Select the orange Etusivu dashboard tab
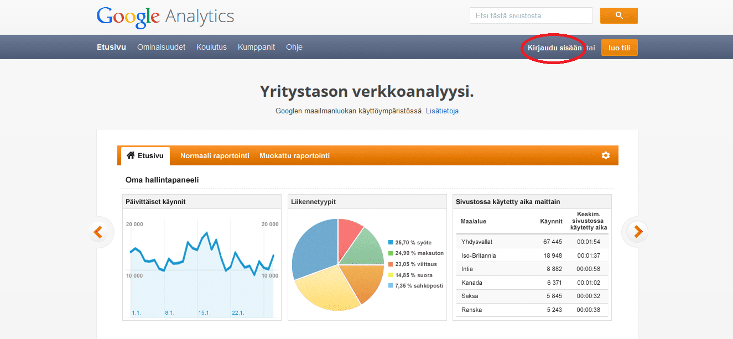733x339 pixels. [145, 156]
